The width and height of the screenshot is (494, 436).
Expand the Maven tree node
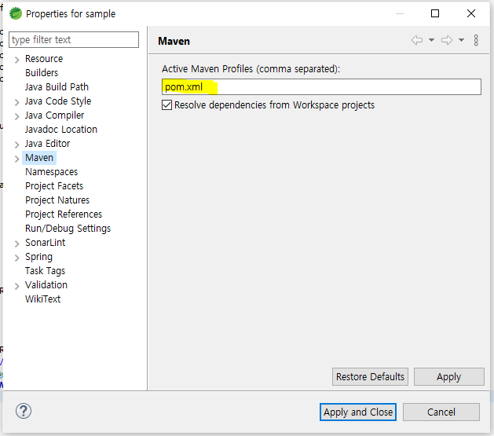(x=17, y=159)
